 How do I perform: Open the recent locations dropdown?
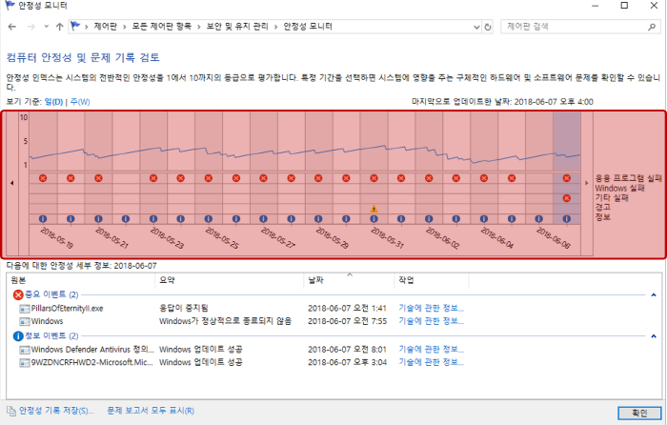47,27
